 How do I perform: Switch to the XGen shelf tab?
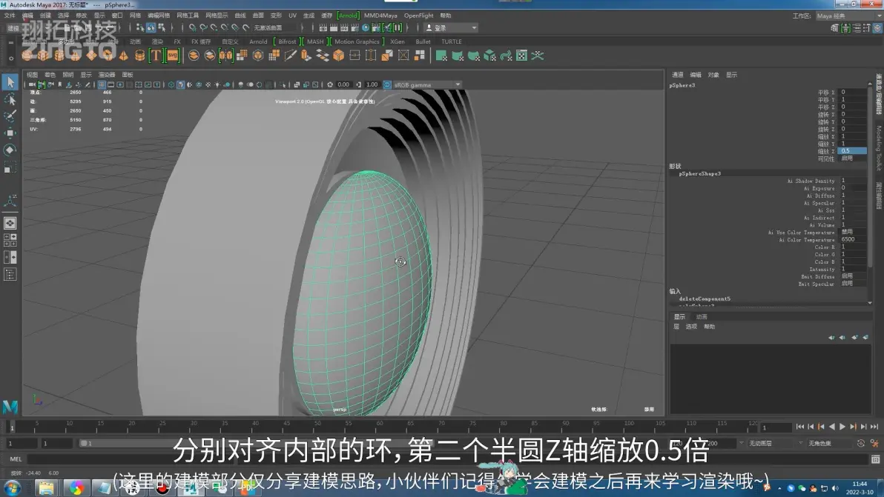[x=398, y=41]
